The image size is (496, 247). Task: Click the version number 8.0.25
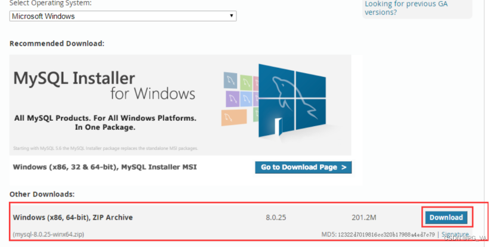[276, 218]
